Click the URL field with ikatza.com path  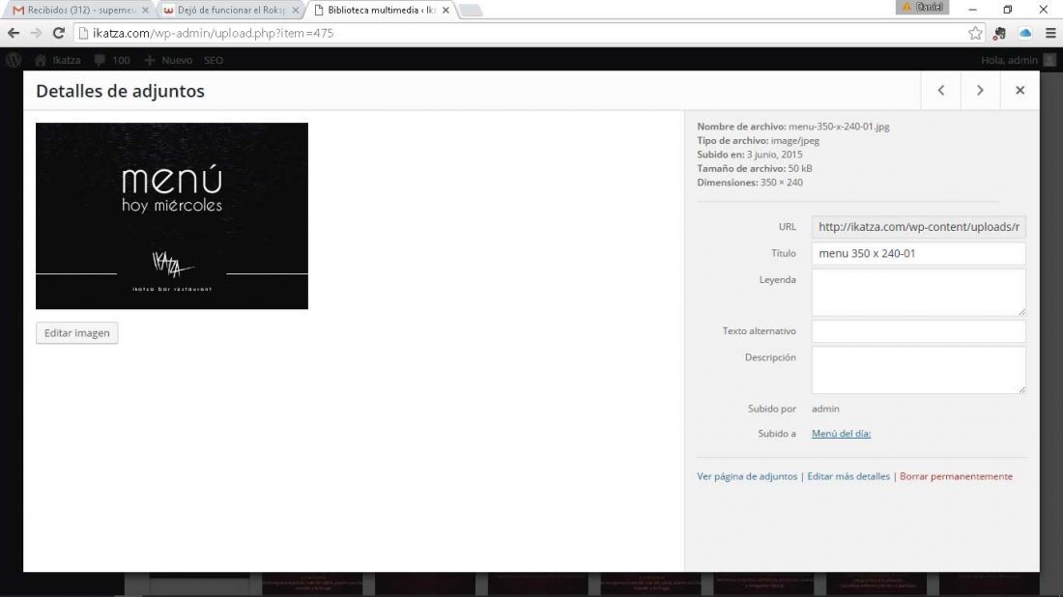coord(919,227)
